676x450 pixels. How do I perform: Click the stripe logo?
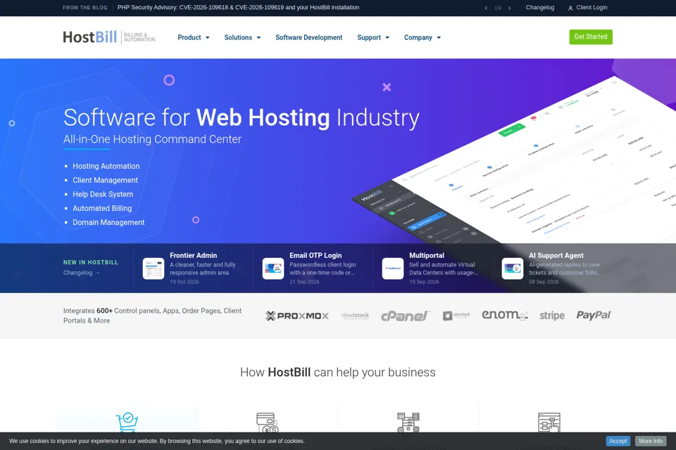(x=552, y=316)
